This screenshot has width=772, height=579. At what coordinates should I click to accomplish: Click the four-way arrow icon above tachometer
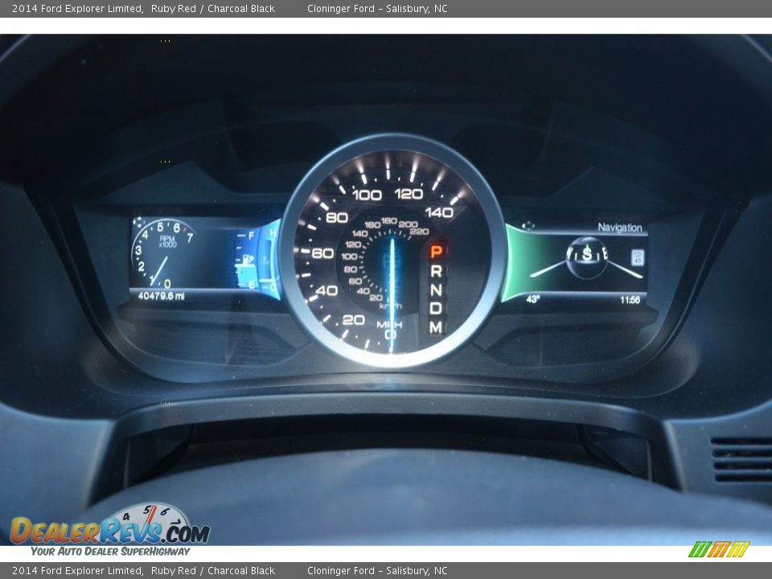click(x=138, y=222)
